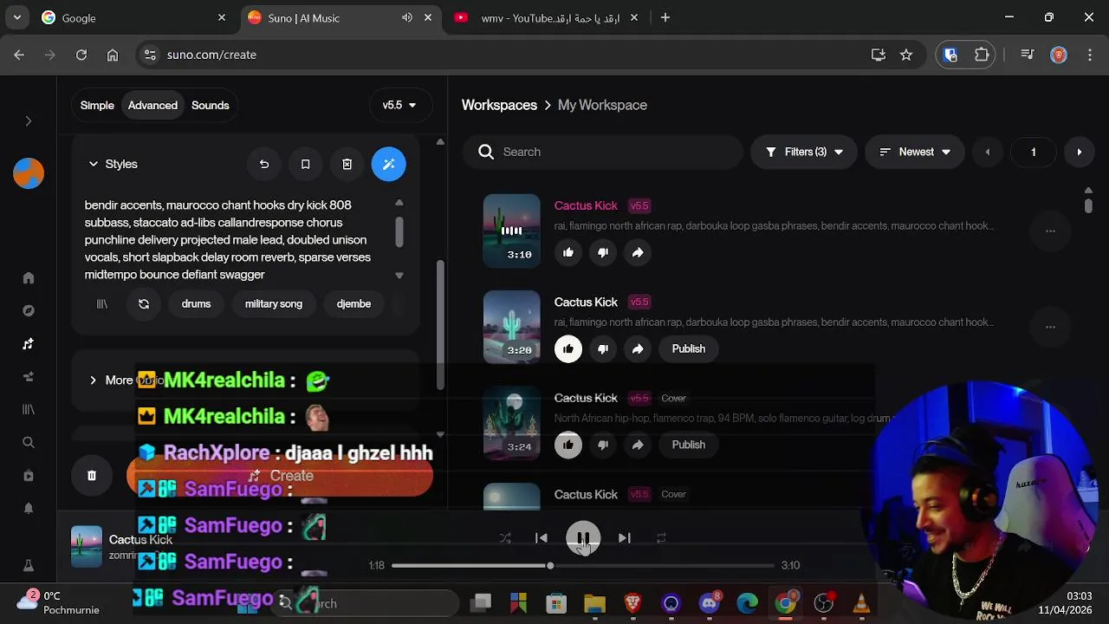This screenshot has height=624, width=1109.
Task: Open Chrome extensions puzzle icon
Action: pos(982,55)
